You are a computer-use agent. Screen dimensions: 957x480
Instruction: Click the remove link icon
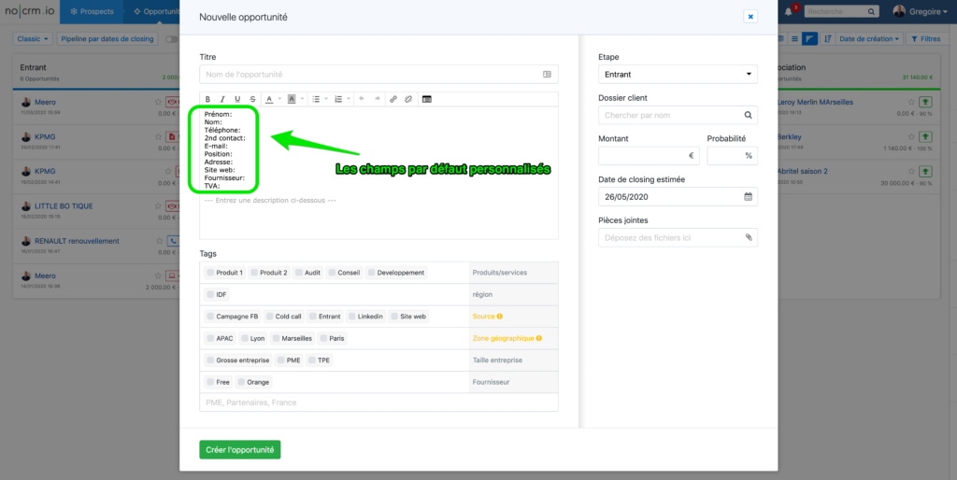point(407,98)
